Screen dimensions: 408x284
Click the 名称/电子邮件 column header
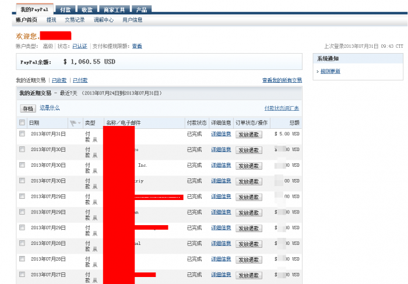click(x=124, y=123)
